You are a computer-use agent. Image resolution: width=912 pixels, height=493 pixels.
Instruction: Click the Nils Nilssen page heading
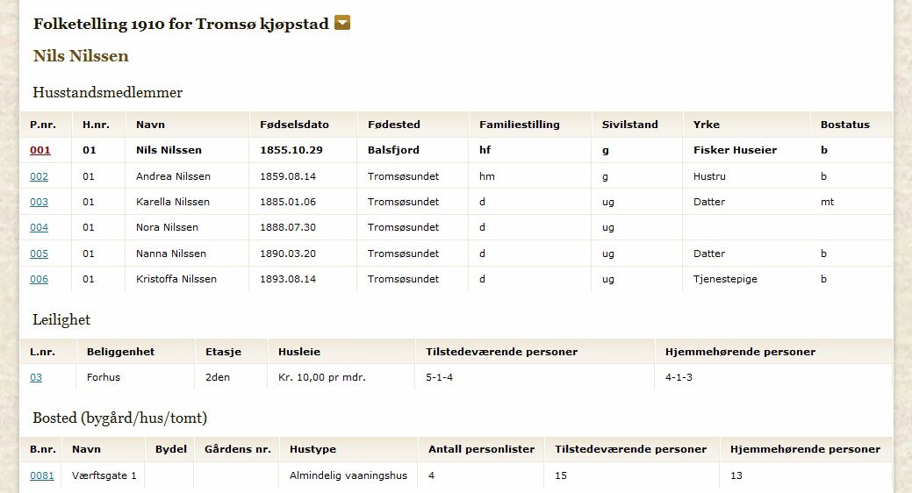coord(81,56)
